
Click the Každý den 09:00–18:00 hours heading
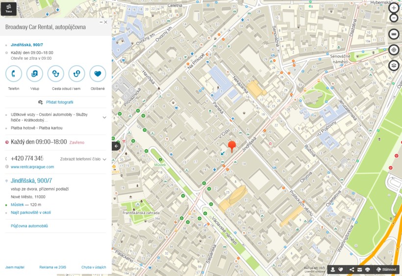[x=39, y=142]
